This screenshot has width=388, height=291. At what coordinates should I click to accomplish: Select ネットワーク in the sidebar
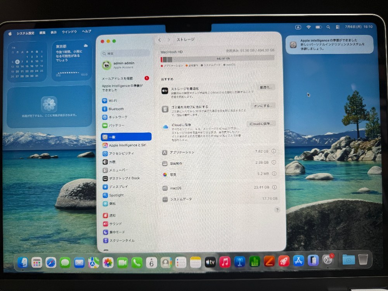click(126, 117)
